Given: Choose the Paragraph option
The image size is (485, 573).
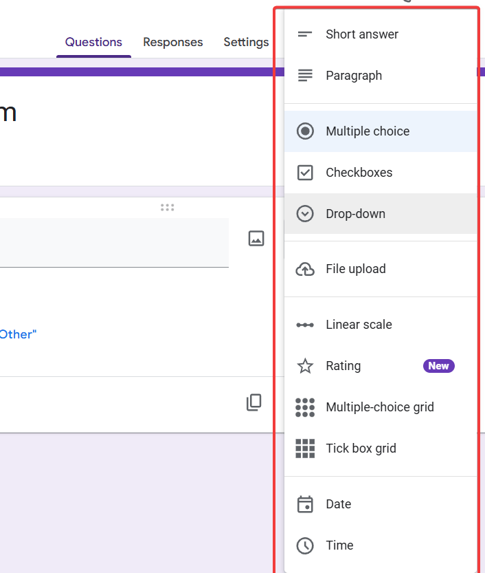Looking at the screenshot, I should (x=353, y=76).
